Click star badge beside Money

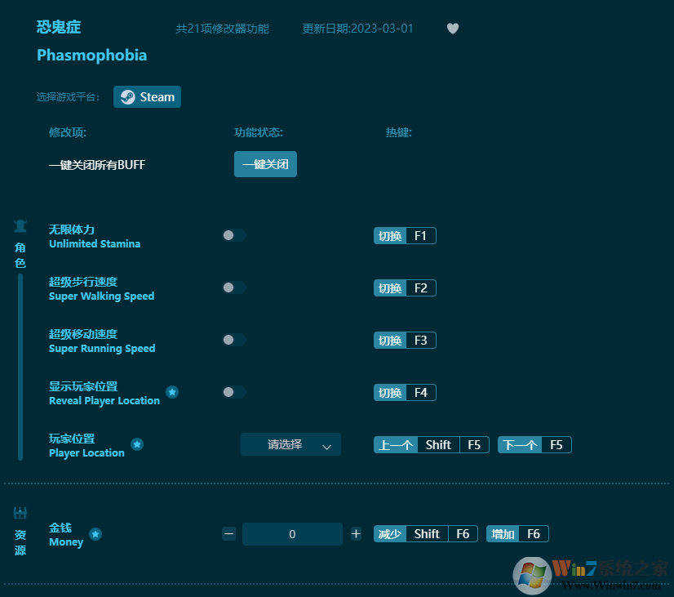pos(95,534)
